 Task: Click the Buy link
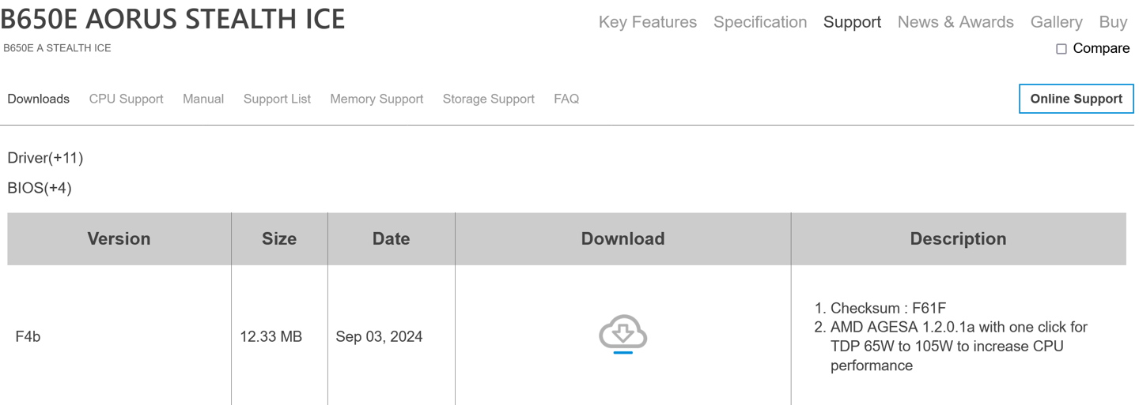point(1112,22)
